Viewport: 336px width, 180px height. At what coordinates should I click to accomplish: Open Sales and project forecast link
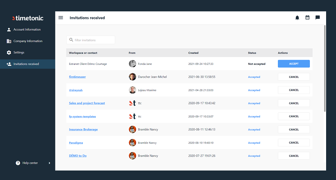pos(87,103)
